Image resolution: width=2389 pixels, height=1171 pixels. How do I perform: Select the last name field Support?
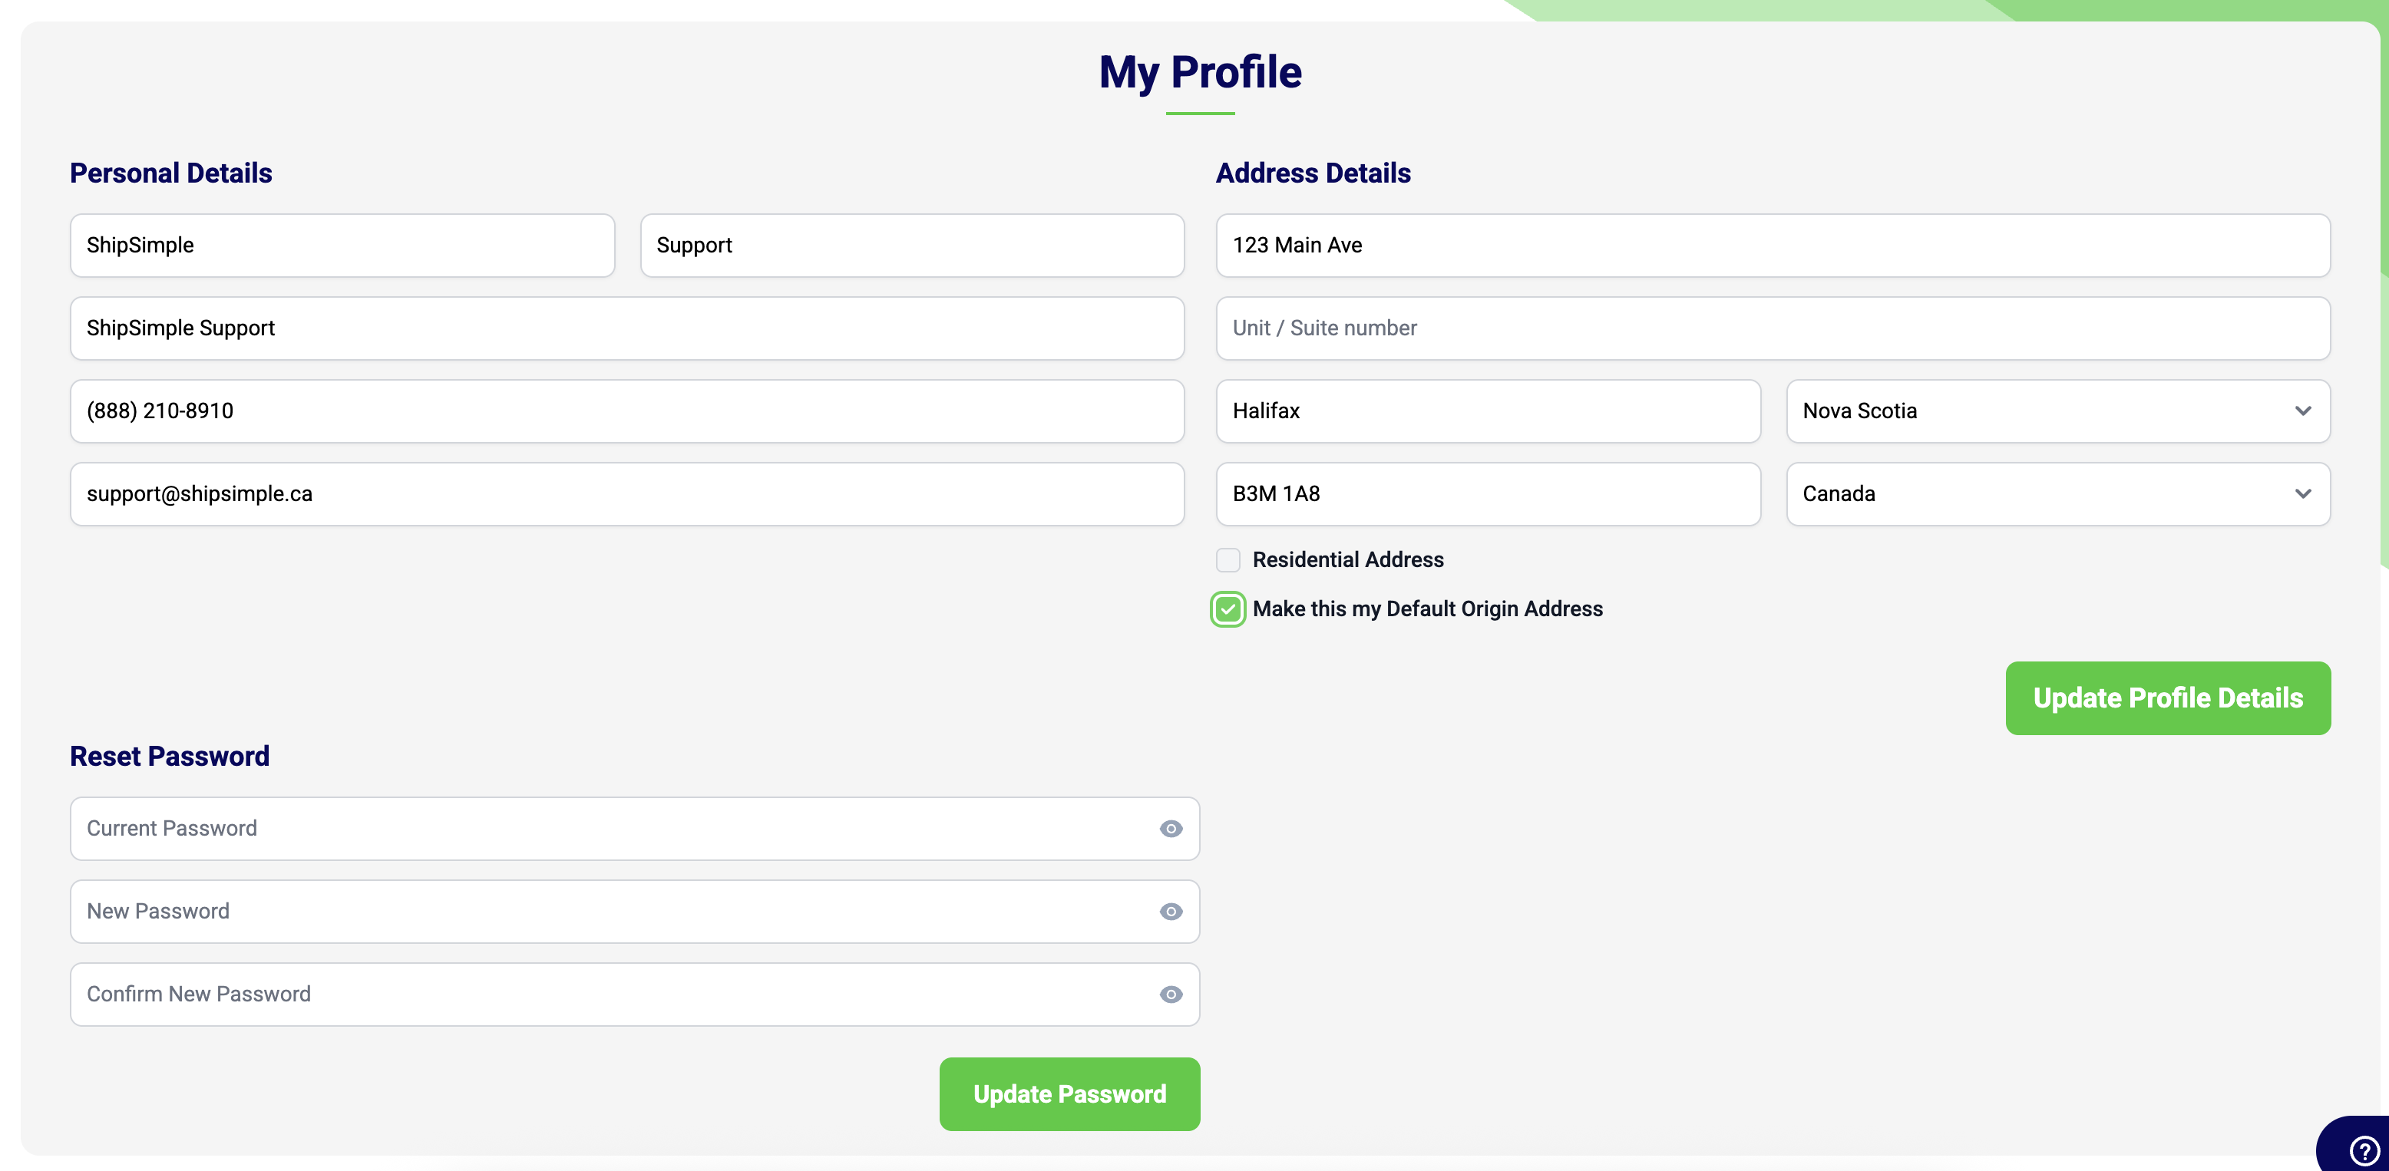[912, 246]
